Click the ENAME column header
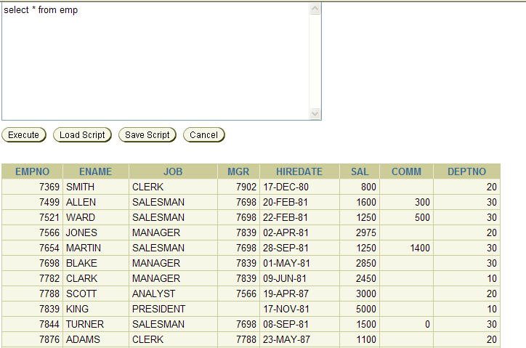This screenshot has width=526, height=348. click(x=96, y=171)
